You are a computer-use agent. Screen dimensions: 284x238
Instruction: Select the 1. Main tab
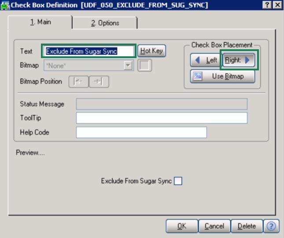coord(41,22)
